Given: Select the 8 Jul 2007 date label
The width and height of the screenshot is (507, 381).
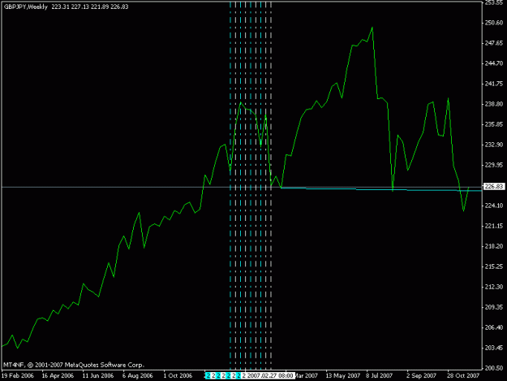Looking at the screenshot, I should coord(380,375).
